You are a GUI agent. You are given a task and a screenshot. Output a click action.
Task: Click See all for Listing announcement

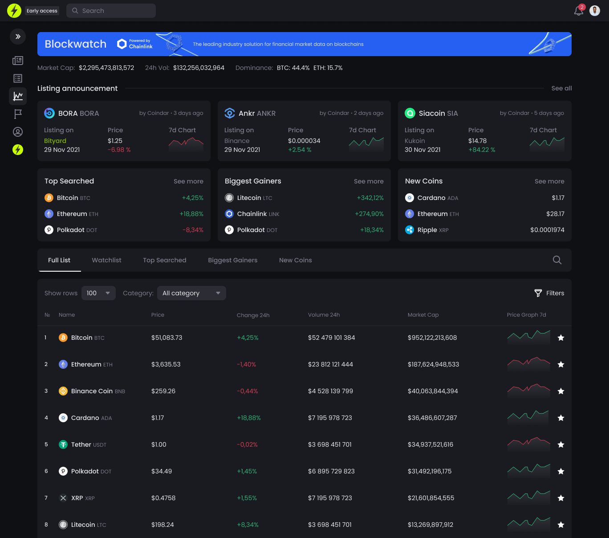561,88
